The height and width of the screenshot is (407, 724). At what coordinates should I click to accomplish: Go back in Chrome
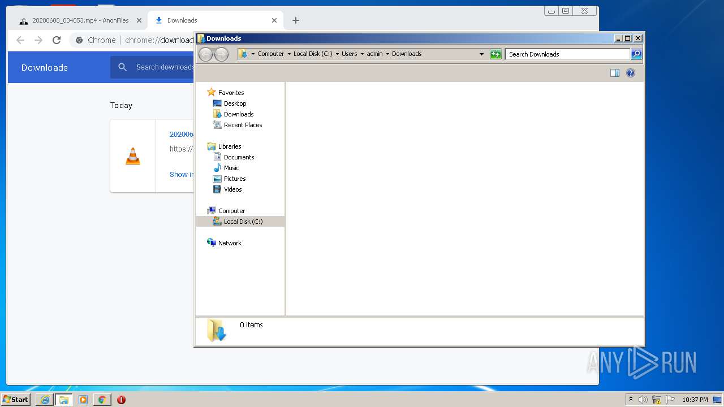coord(20,40)
